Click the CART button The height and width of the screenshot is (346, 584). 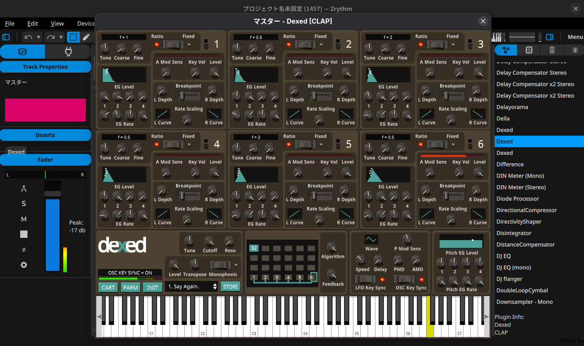[x=108, y=287]
